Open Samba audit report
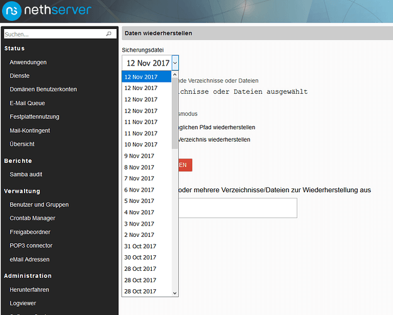 point(26,175)
